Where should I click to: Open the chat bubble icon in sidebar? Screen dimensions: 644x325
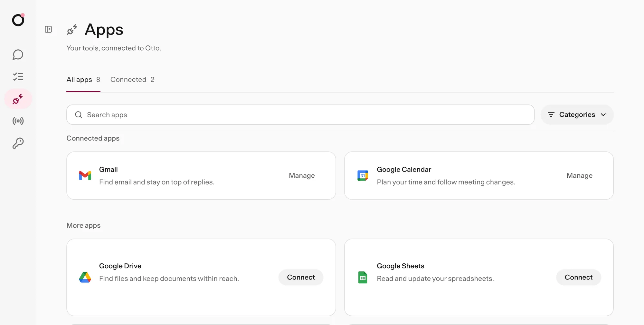pyautogui.click(x=18, y=54)
